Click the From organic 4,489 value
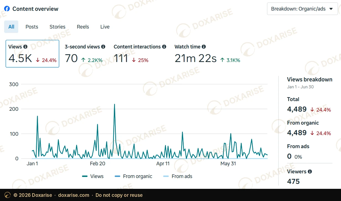The width and height of the screenshot is (341, 201). [297, 133]
